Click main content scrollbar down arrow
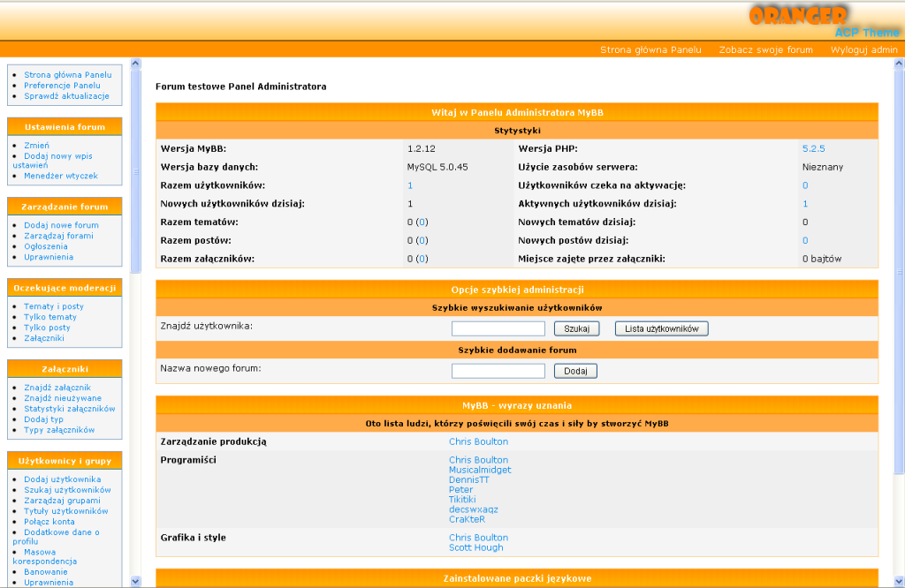Viewport: 905px width, 588px height. [899, 581]
